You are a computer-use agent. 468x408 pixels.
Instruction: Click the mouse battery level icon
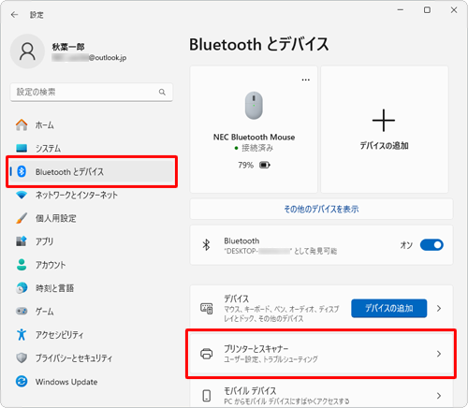[265, 165]
